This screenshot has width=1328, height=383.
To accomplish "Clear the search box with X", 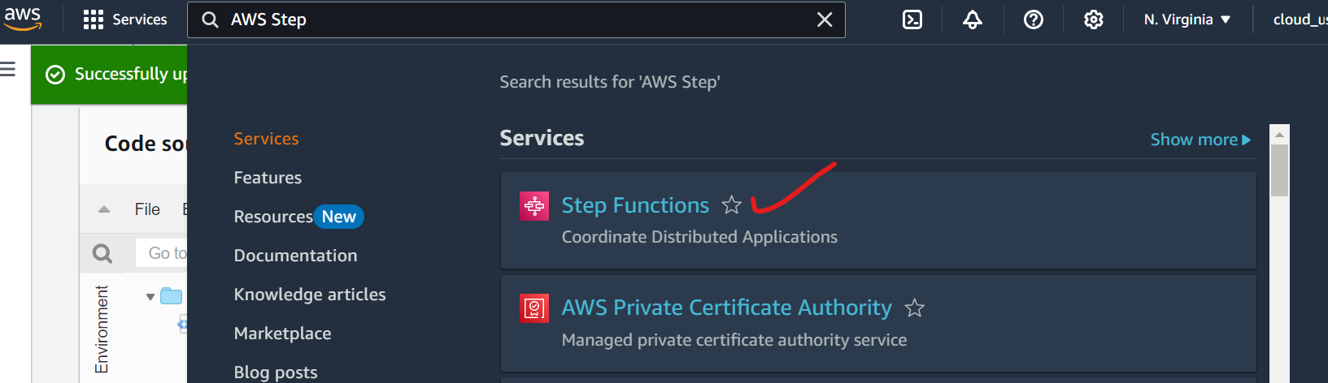I will 824,19.
